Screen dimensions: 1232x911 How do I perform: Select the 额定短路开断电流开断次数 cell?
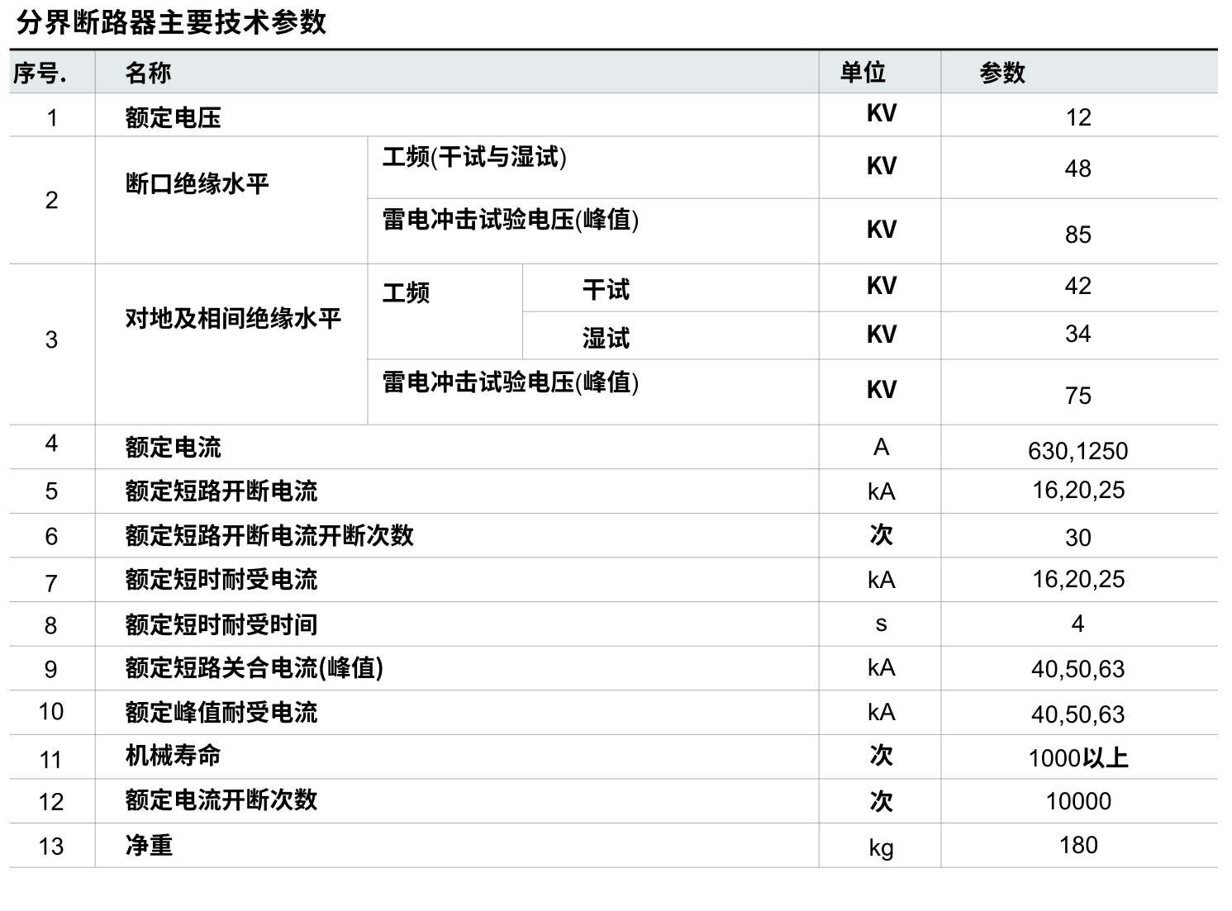point(269,535)
